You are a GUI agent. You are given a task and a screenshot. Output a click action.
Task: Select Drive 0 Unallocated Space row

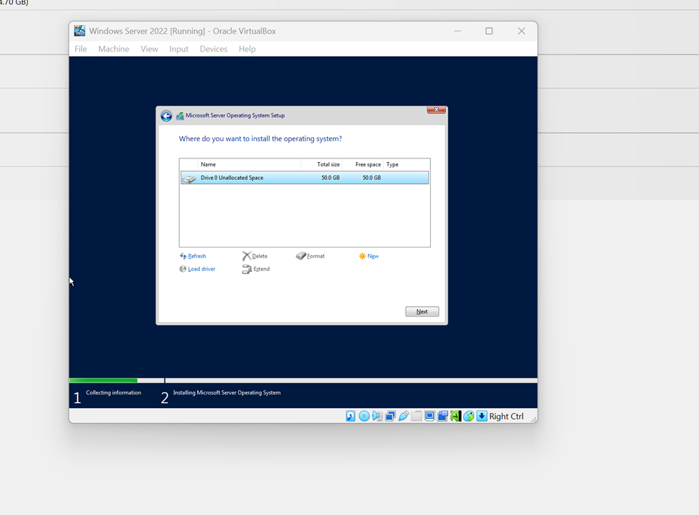[x=305, y=177]
